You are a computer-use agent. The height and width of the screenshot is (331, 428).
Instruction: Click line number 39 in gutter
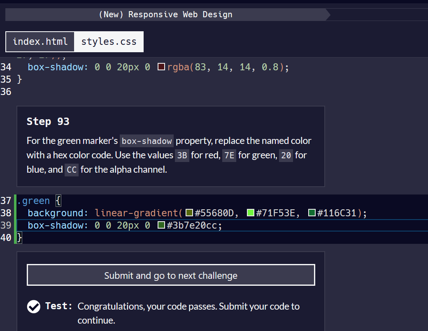[x=6, y=225]
